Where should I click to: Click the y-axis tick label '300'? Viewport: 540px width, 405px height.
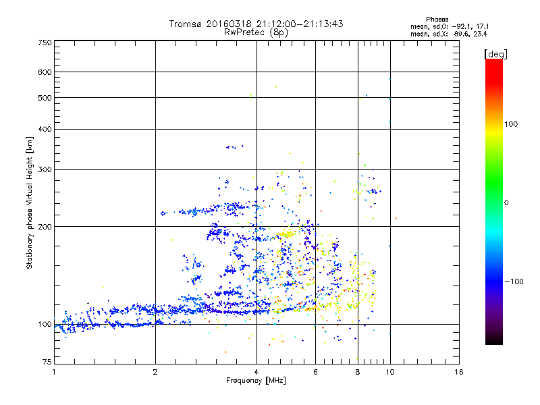(x=45, y=169)
